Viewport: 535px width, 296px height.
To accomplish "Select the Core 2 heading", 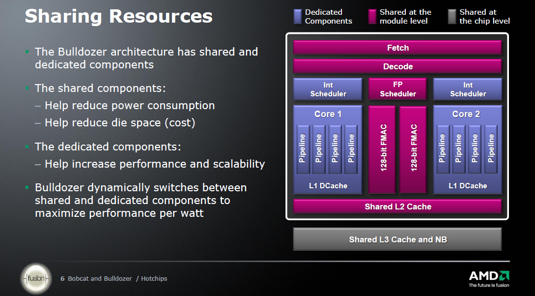I will 466,114.
